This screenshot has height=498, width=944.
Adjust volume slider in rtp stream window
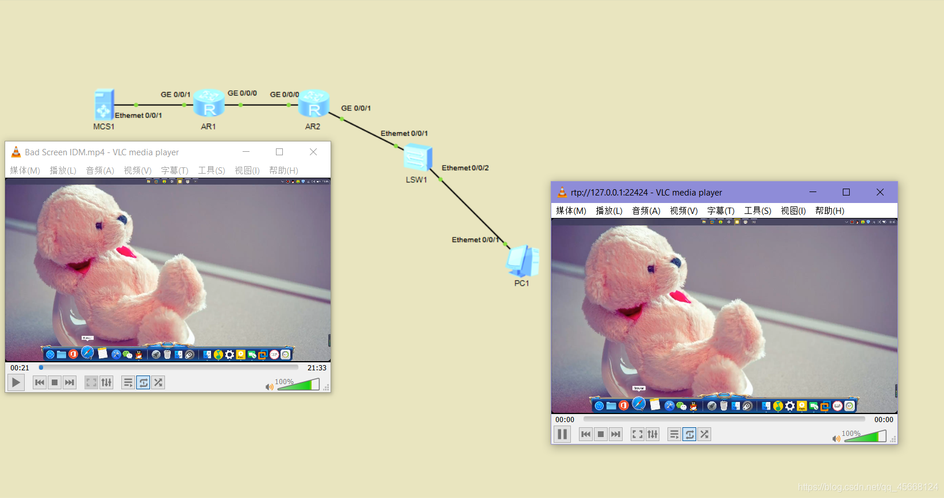point(865,436)
